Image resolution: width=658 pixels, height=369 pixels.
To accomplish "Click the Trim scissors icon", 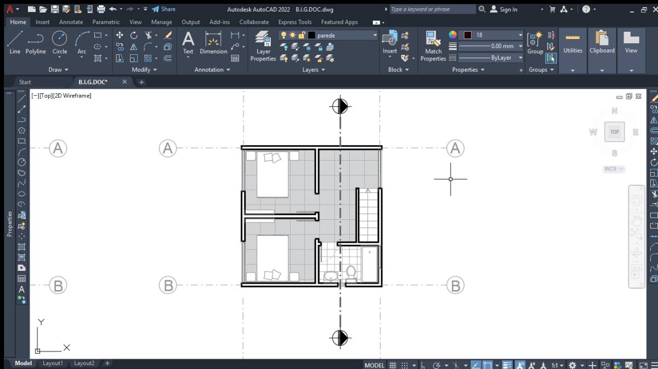I will tap(148, 35).
